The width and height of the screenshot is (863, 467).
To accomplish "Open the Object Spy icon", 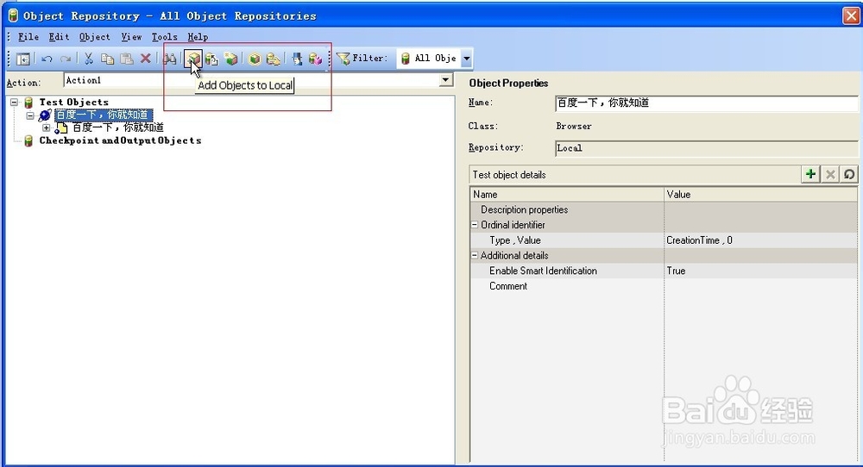I will [297, 59].
